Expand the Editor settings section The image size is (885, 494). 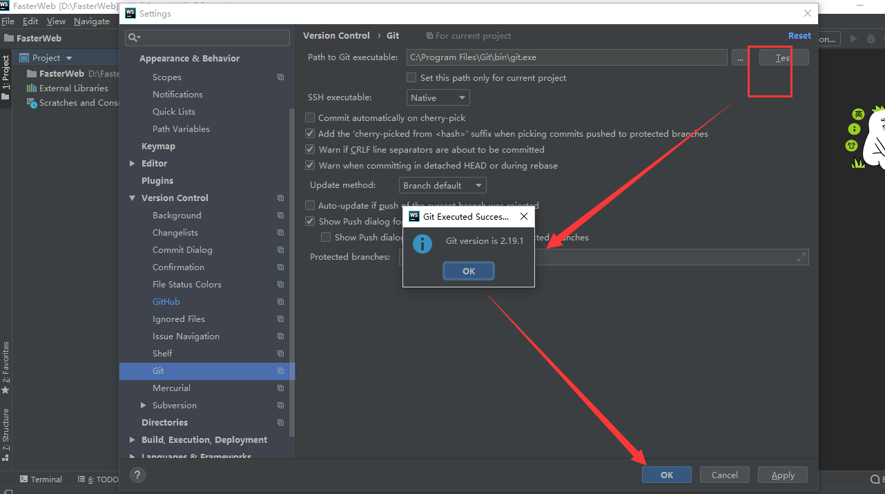point(133,164)
